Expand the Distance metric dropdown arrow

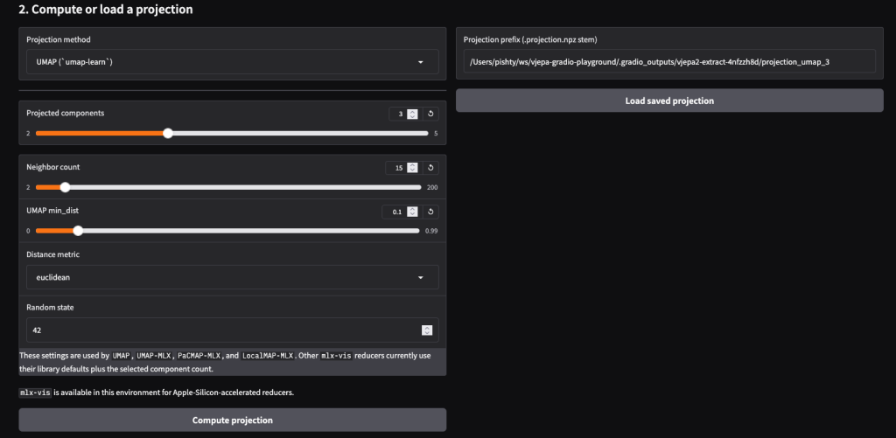point(420,277)
